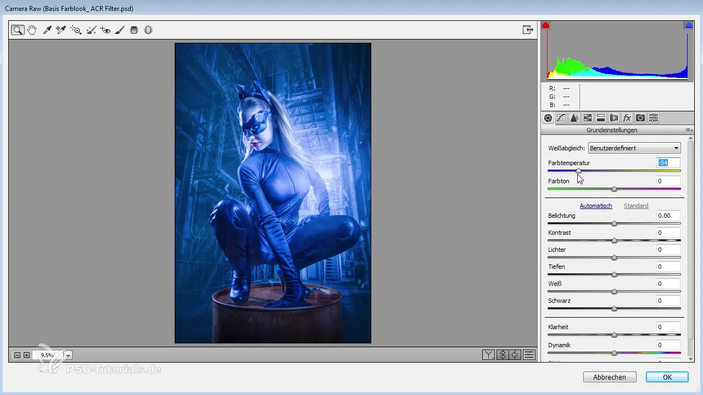This screenshot has height=395, width=703.
Task: Click the Weiß slider handle
Action: (614, 291)
